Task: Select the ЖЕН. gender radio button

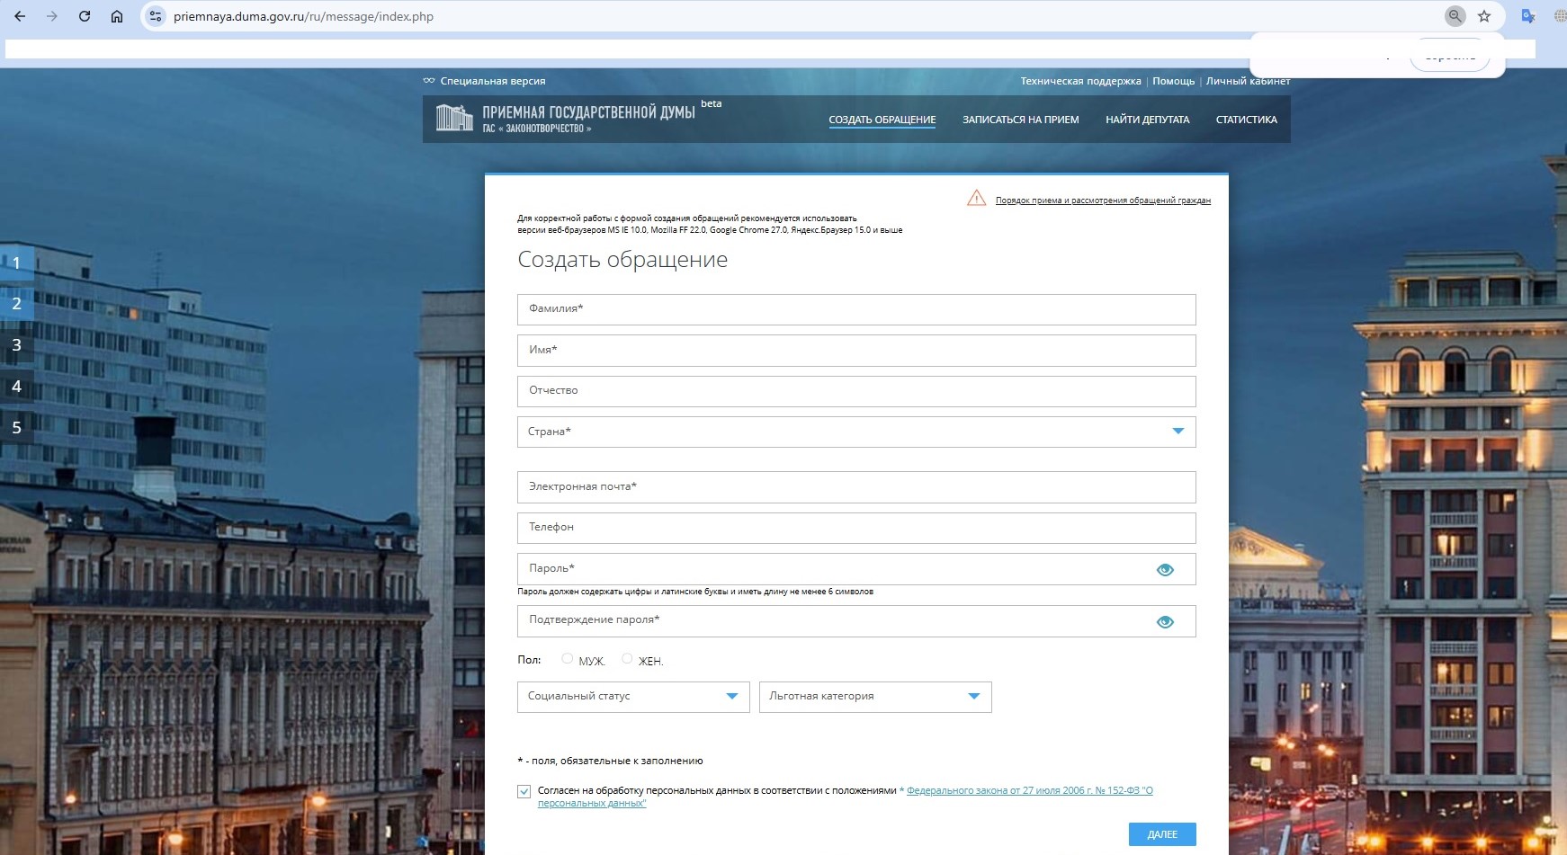Action: [627, 659]
